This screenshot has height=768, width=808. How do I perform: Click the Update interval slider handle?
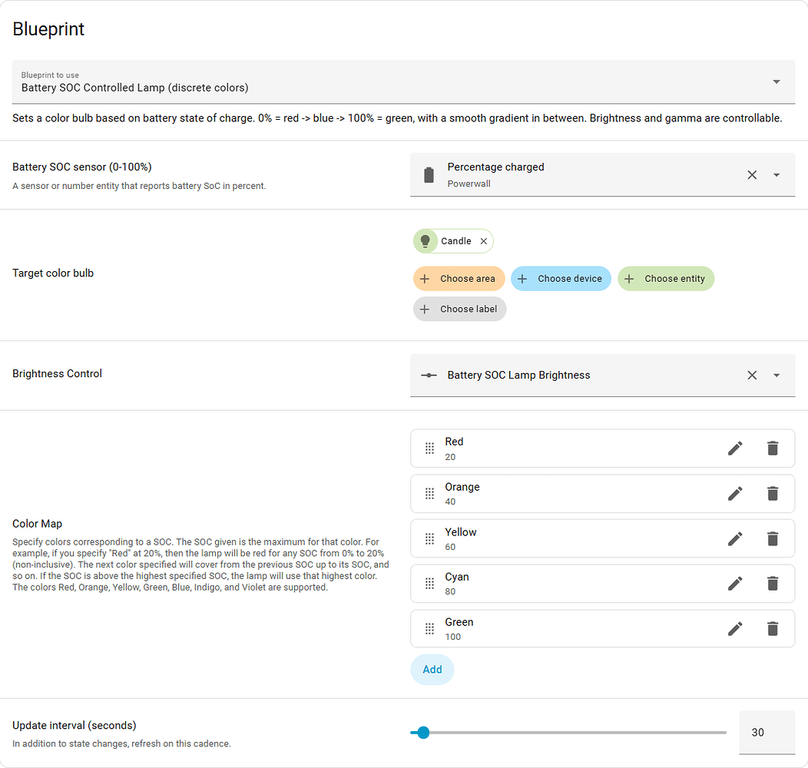pyautogui.click(x=422, y=733)
